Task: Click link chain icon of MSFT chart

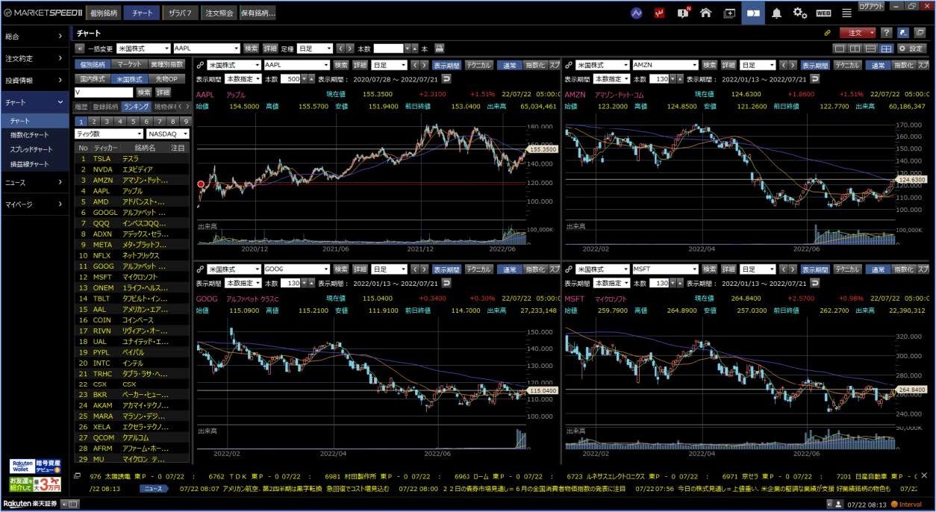Action: pos(568,269)
